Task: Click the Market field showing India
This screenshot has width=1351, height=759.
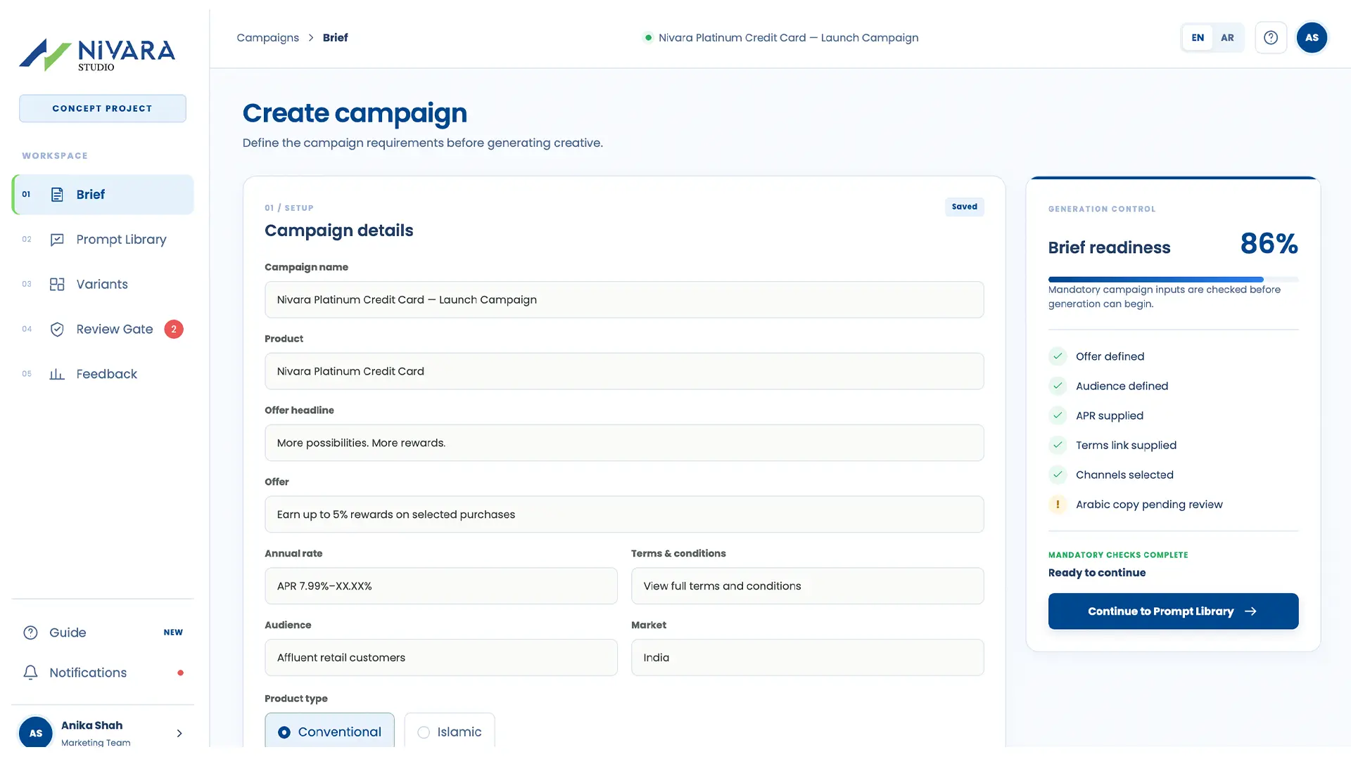Action: click(807, 658)
